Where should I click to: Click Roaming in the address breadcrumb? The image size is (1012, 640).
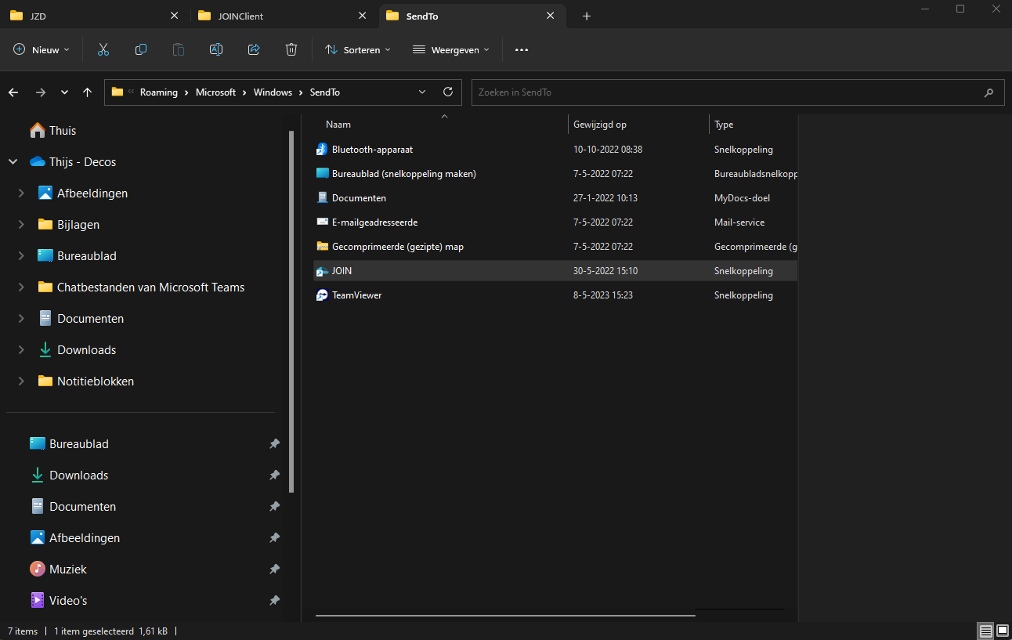pos(158,92)
